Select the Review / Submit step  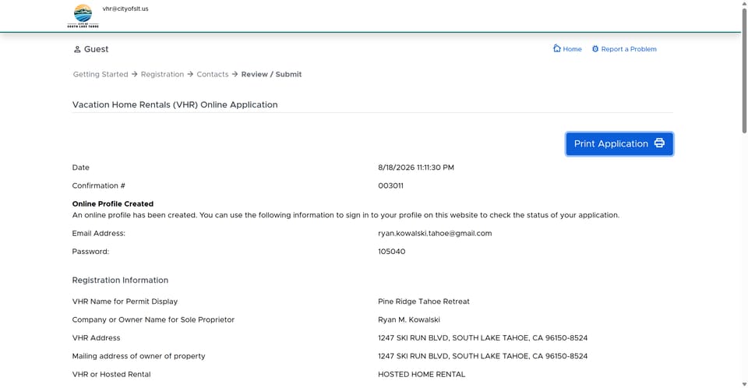click(271, 75)
